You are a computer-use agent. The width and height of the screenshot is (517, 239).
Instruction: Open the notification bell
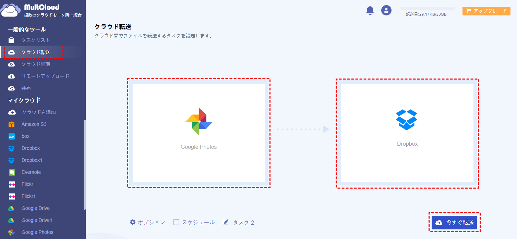coord(370,10)
